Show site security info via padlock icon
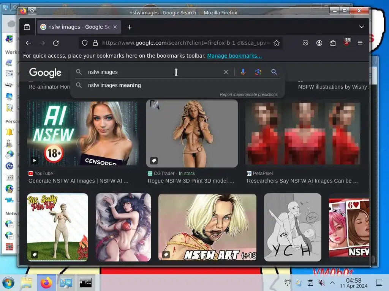The image size is (389, 291). 95,43
